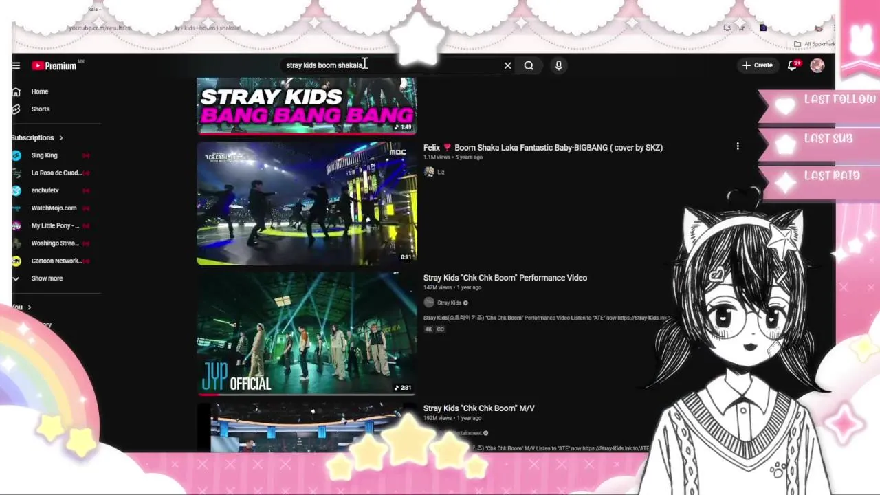Open Cartoon Network subscription
Viewport: 880px width, 495px height.
[x=56, y=261]
